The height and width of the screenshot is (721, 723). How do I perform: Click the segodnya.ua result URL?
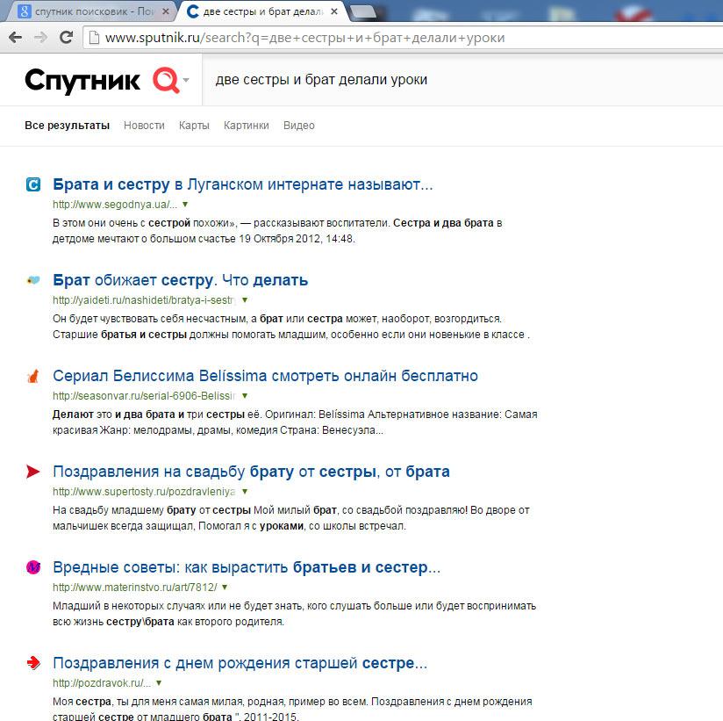[x=115, y=204]
